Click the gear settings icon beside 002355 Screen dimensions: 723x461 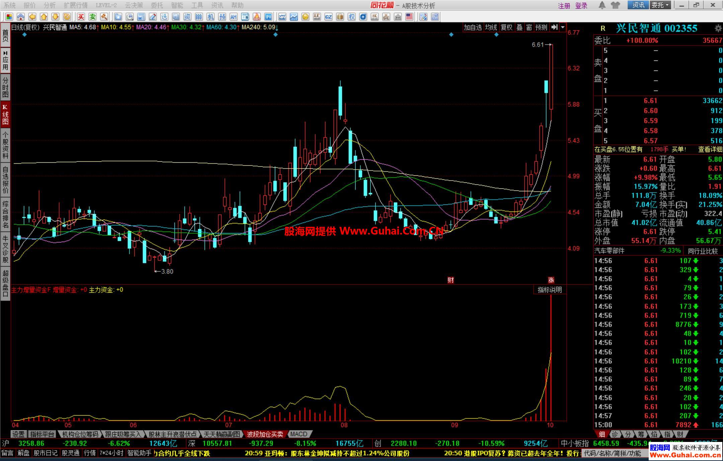pyautogui.click(x=718, y=28)
